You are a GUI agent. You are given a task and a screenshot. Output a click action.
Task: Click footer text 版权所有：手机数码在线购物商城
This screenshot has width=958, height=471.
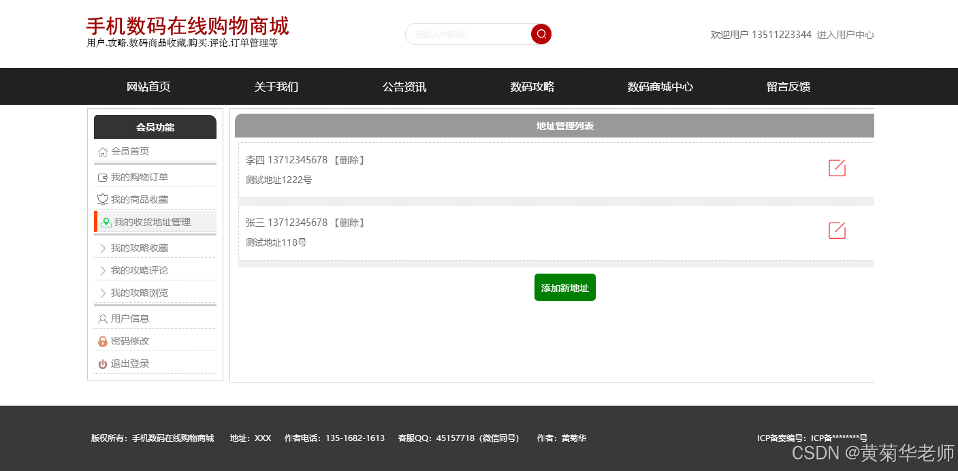pyautogui.click(x=153, y=438)
